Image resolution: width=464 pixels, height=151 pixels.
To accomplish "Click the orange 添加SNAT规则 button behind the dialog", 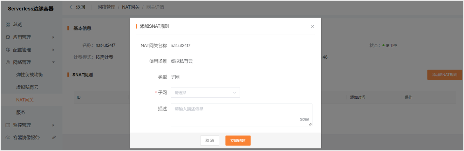I will click(x=445, y=75).
